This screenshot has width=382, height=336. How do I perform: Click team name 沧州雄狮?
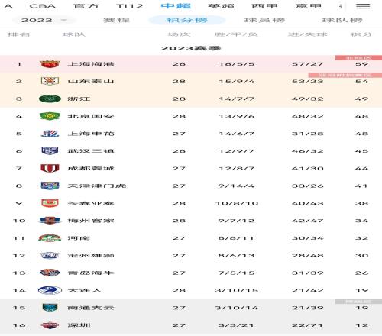pos(91,256)
